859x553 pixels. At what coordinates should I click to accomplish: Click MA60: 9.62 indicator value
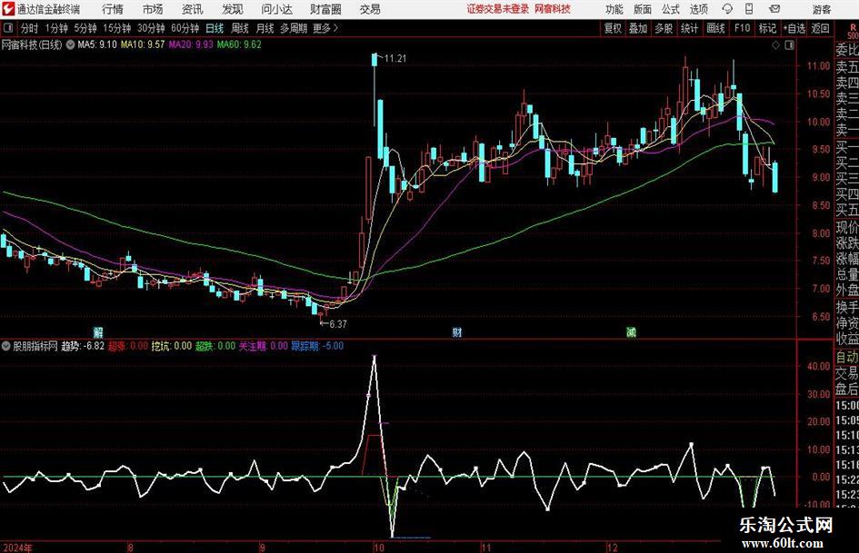[x=239, y=44]
